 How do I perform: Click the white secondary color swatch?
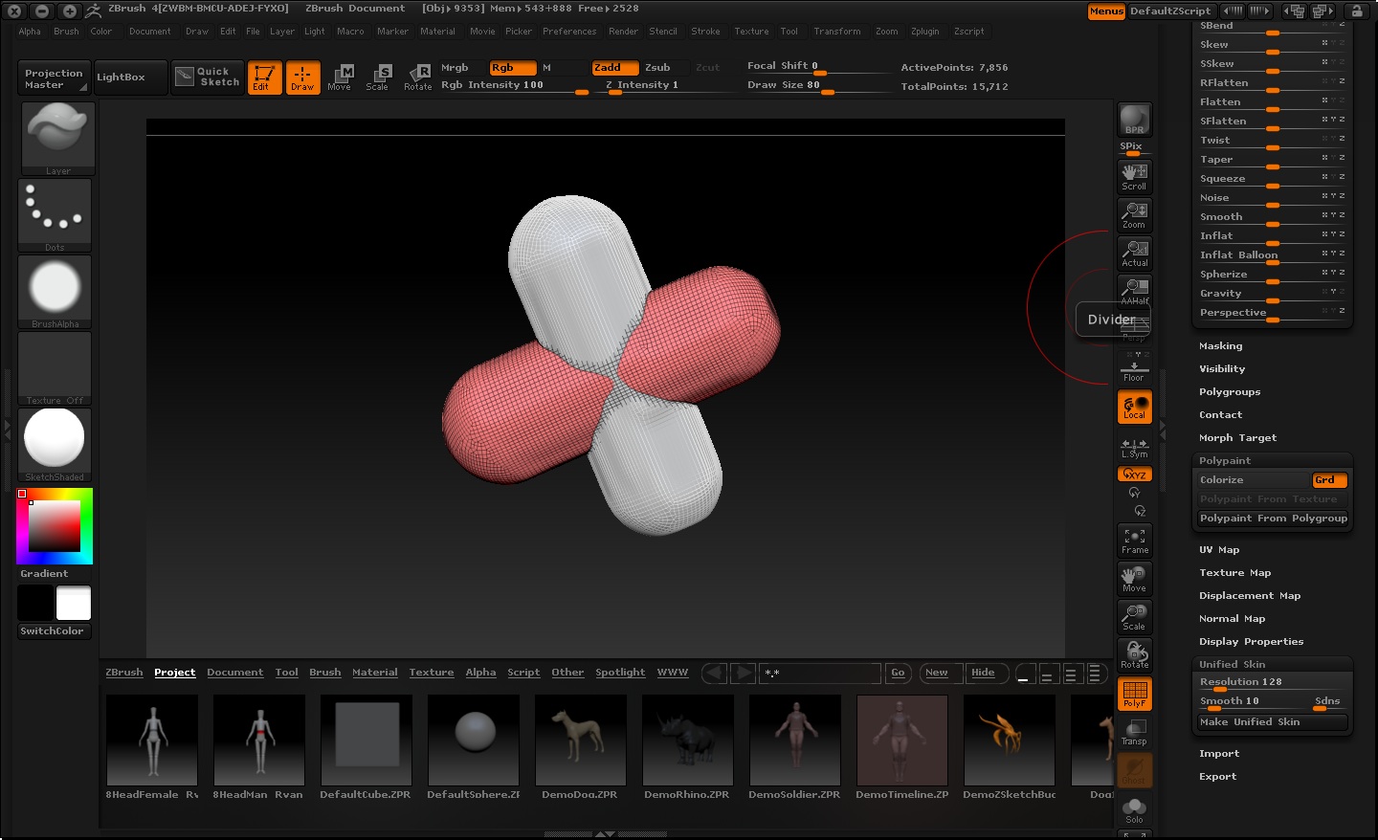(74, 604)
